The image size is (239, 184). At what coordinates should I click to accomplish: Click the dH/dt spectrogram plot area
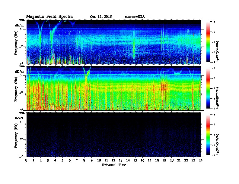click(x=113, y=42)
